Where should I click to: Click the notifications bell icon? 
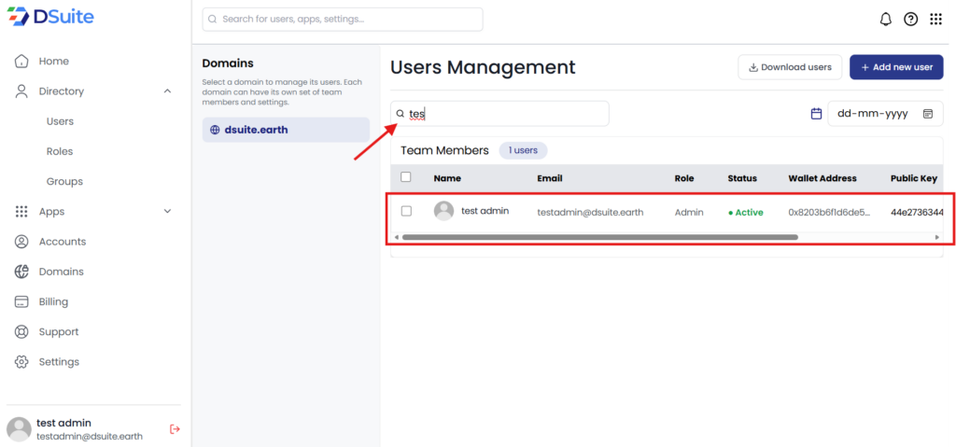coord(886,19)
